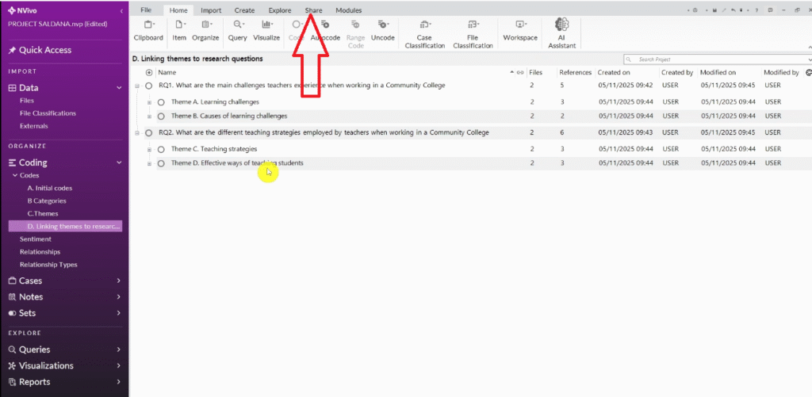Click the Uncode ribbon icon
The height and width of the screenshot is (397, 812).
coord(382,30)
